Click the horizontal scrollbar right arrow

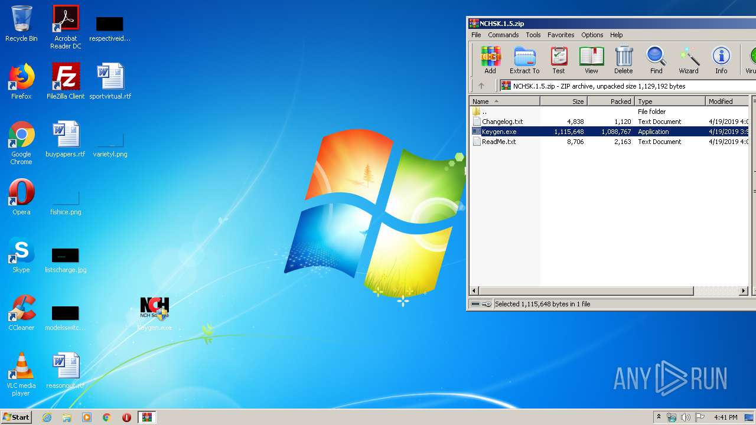744,291
